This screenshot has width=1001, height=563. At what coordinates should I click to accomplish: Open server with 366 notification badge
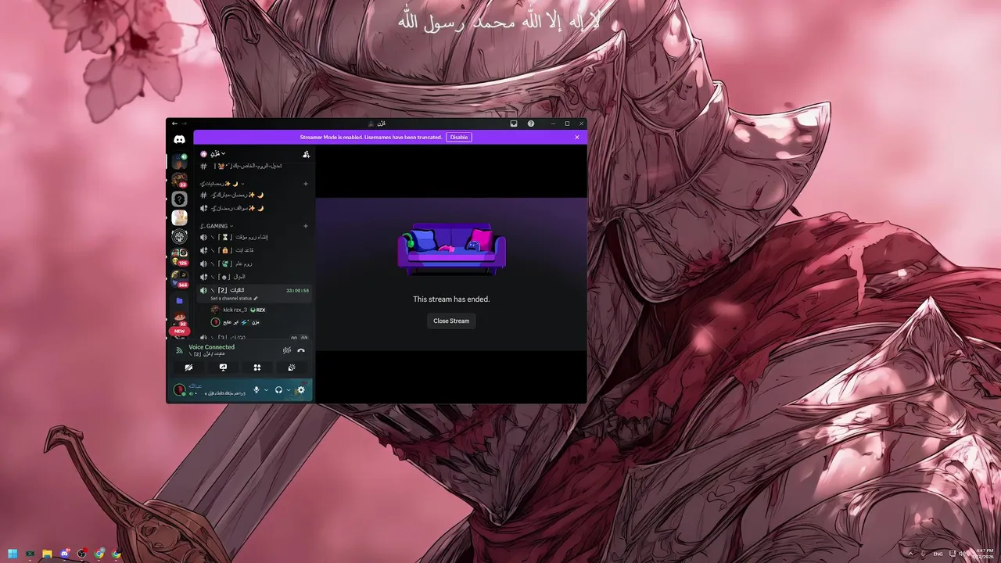pos(179,278)
